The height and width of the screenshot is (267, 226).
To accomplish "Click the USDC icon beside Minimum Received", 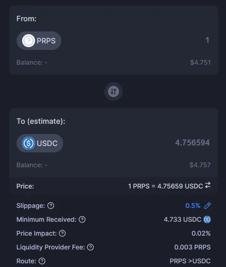I will (x=207, y=219).
